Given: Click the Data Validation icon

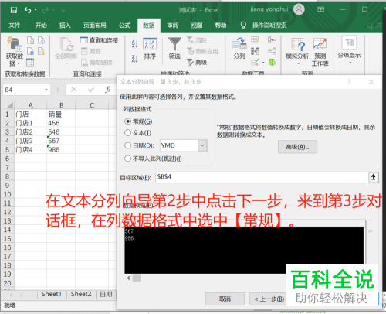Looking at the screenshot, I should click(x=255, y=62).
